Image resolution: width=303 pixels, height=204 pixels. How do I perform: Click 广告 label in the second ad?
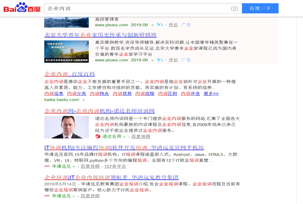pyautogui.click(x=186, y=60)
